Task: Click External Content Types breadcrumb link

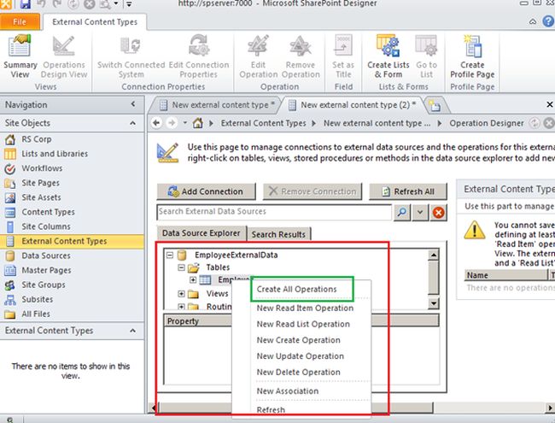Action: (263, 123)
